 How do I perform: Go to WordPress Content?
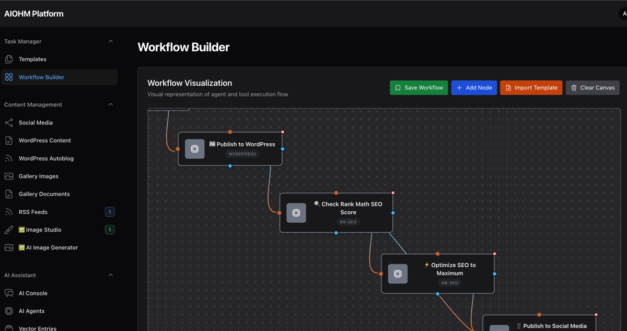point(59,140)
